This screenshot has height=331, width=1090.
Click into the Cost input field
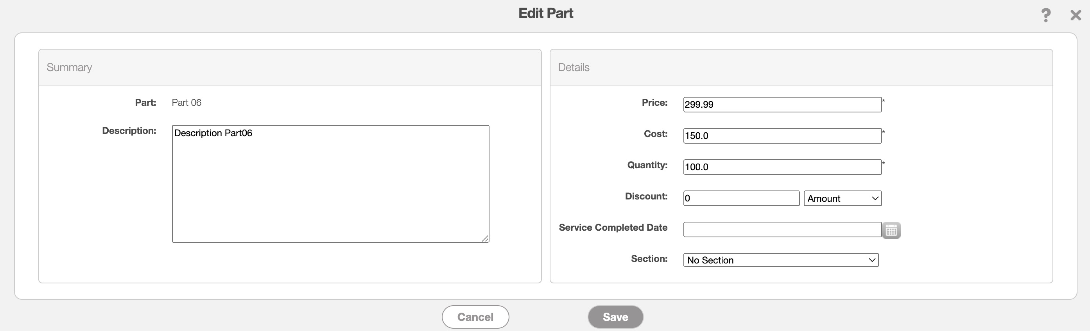782,136
